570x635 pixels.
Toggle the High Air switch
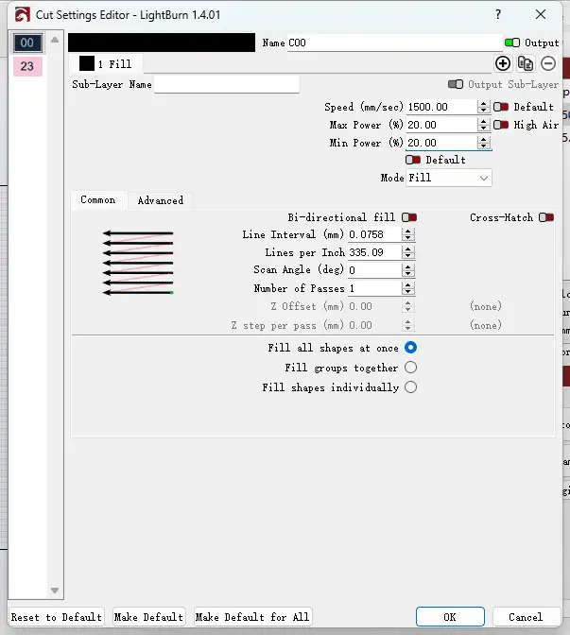click(x=501, y=125)
